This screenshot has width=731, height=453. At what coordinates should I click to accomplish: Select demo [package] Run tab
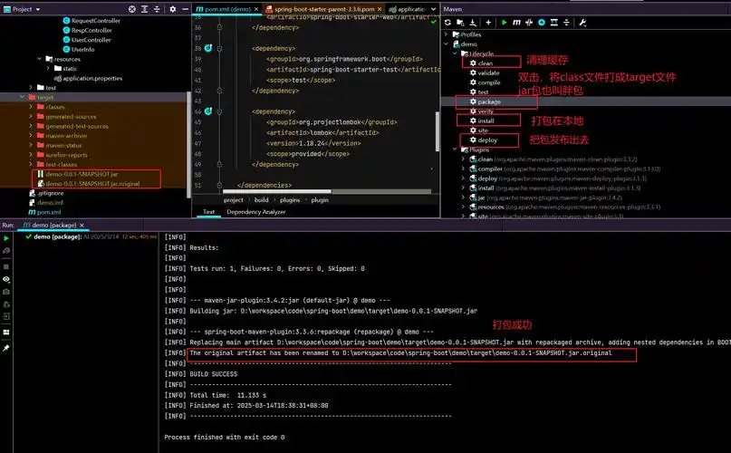[x=54, y=225]
